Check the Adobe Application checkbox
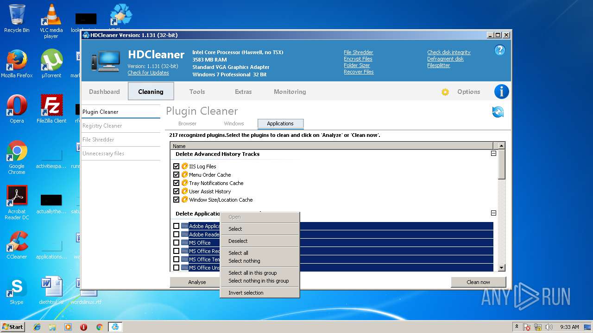The image size is (593, 333). pos(176,226)
